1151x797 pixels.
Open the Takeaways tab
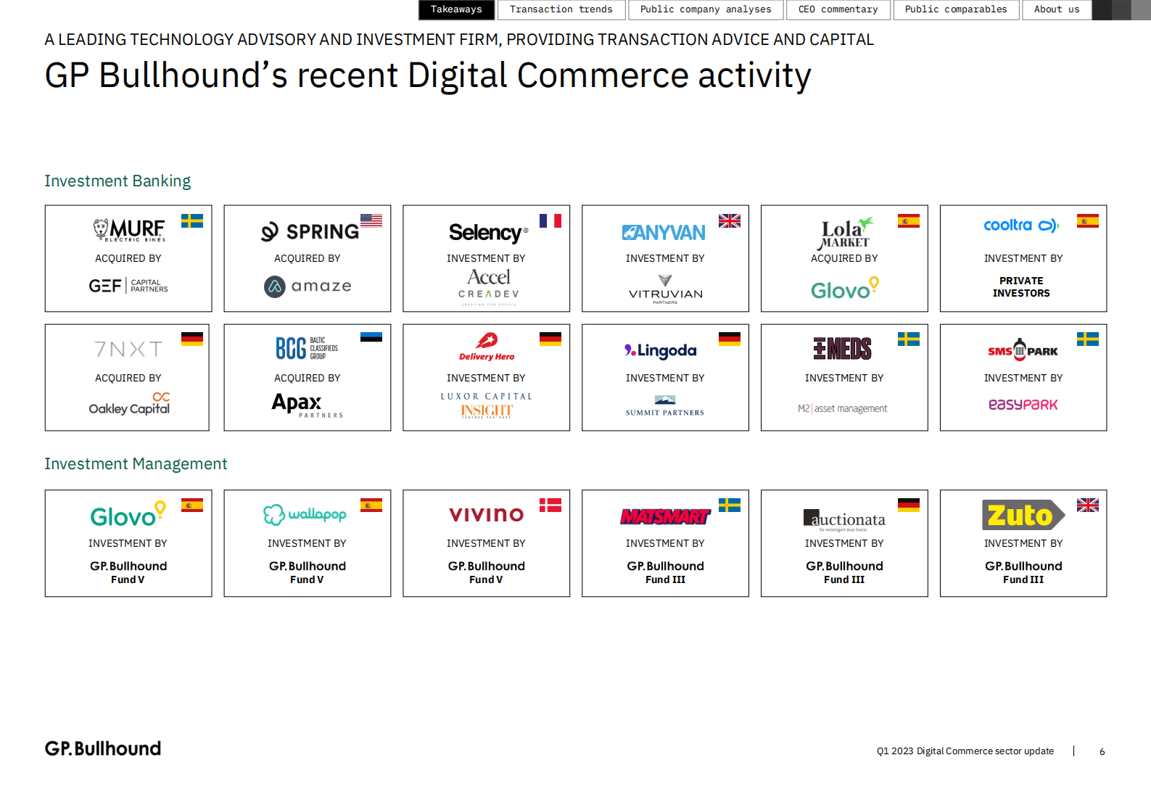[x=456, y=9]
